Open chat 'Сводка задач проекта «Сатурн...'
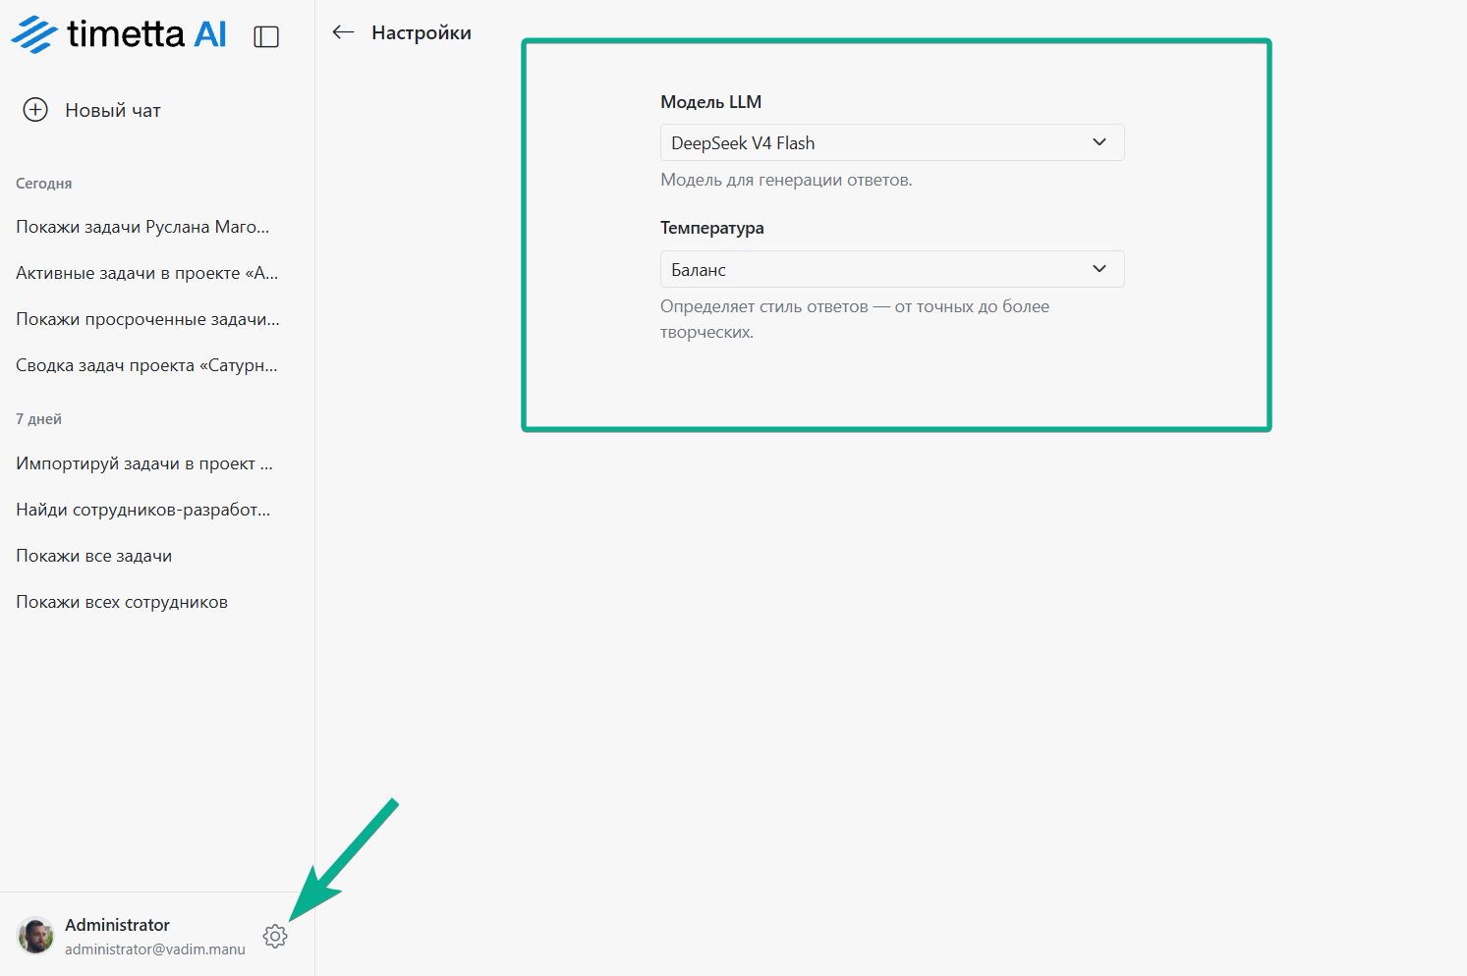 click(146, 365)
